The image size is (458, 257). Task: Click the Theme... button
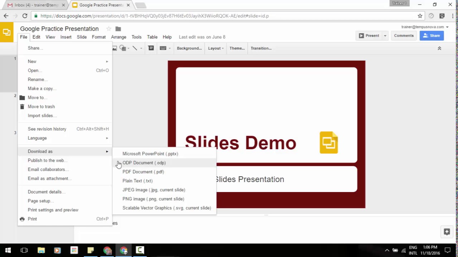coord(237,48)
